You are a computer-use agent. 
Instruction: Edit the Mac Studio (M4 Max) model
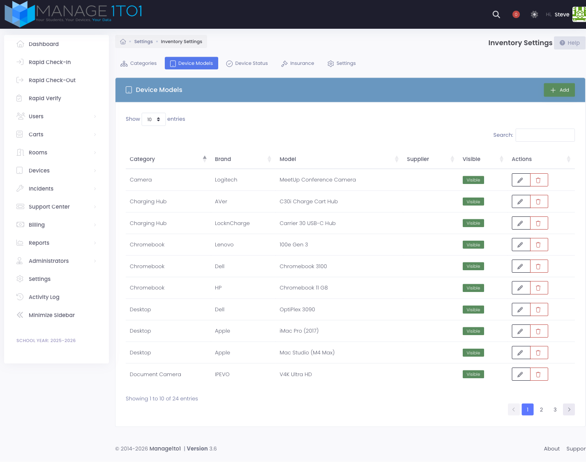521,353
